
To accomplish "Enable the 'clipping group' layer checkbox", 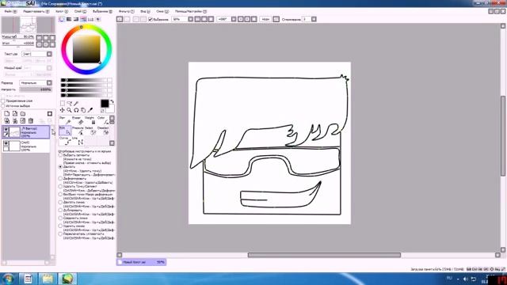I will (3, 101).
